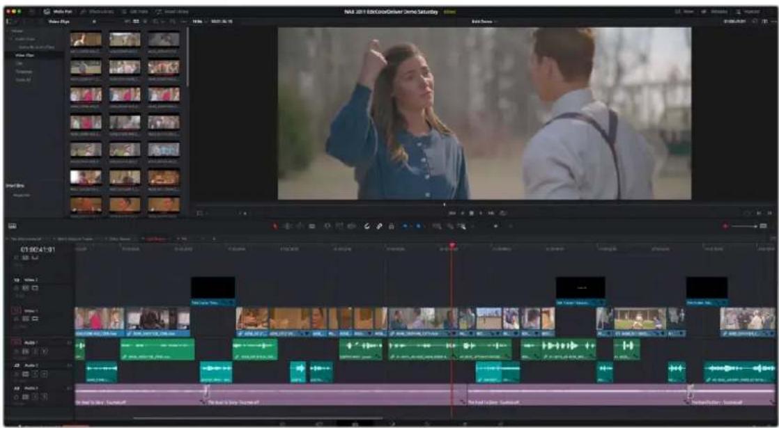This screenshot has height=428, width=779.
Task: Add a marker using the blue marker icon
Action: point(418,226)
